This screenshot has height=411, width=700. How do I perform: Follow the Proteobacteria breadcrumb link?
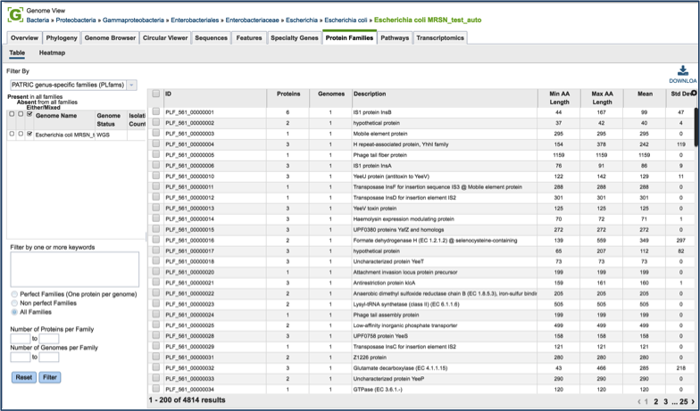point(76,20)
